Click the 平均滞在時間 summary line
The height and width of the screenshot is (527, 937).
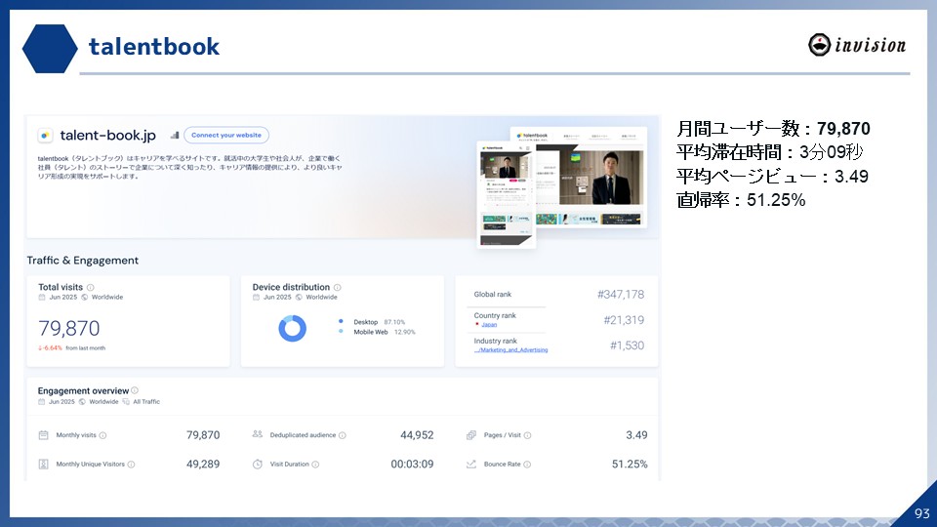pos(770,152)
